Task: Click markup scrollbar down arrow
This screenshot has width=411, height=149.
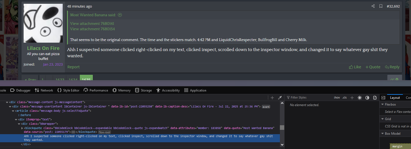Action: (282, 145)
